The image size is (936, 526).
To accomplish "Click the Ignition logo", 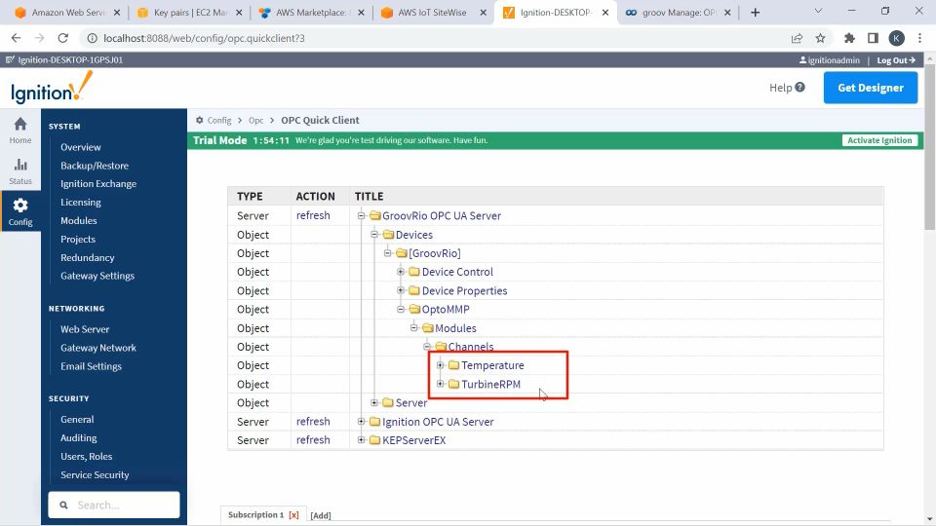I will pyautogui.click(x=52, y=87).
